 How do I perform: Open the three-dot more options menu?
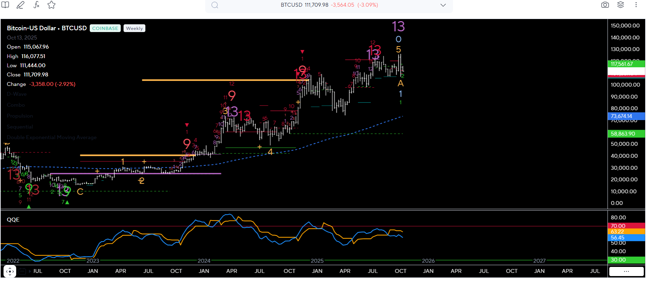636,5
